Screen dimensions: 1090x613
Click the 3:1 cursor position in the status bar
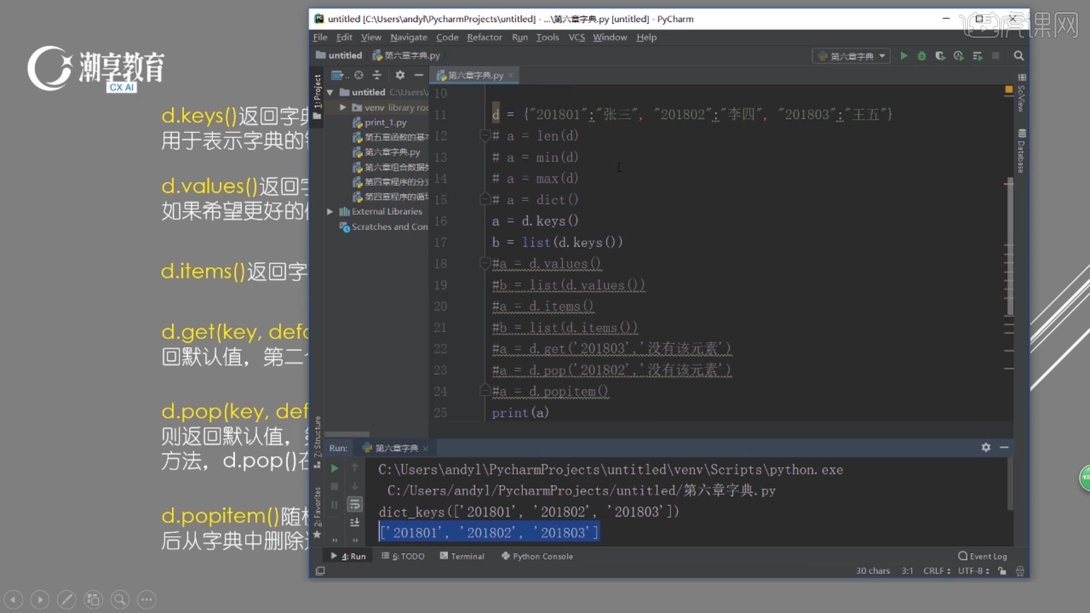pyautogui.click(x=907, y=571)
